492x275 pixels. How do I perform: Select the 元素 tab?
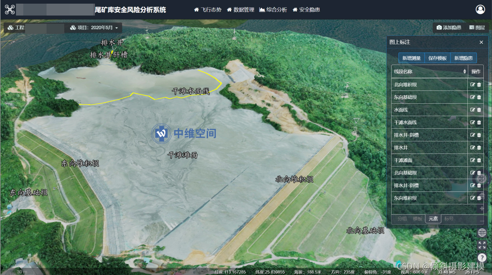pos(433,218)
